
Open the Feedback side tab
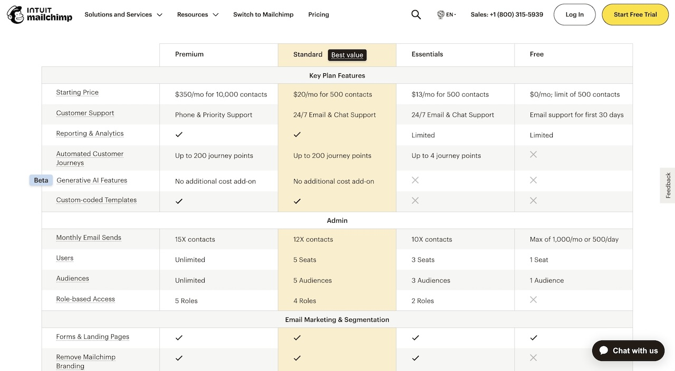coord(668,185)
